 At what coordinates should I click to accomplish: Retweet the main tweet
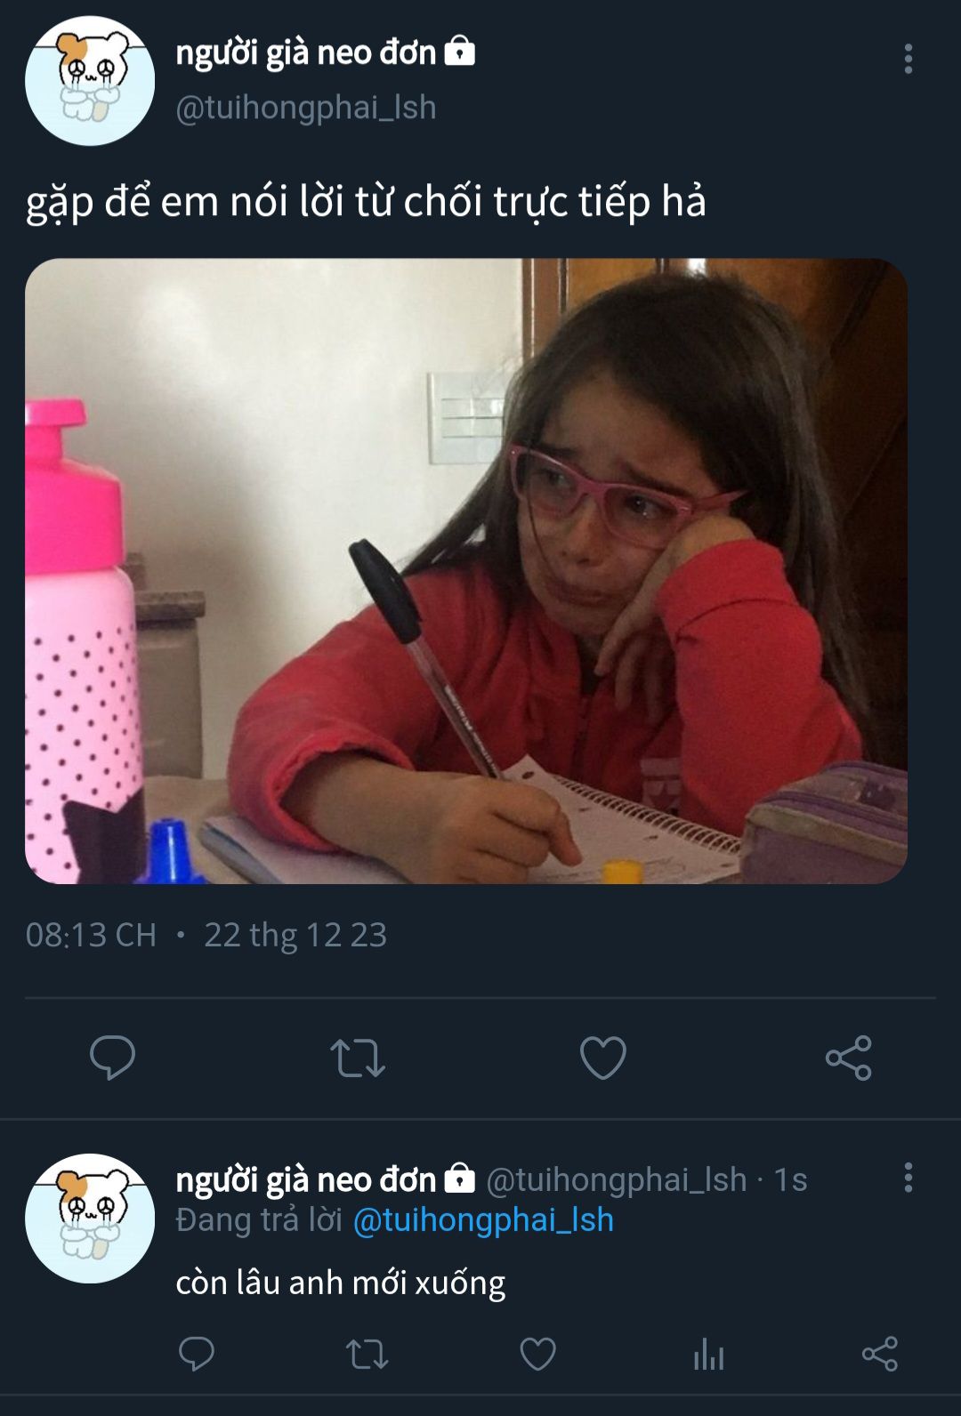pyautogui.click(x=357, y=1058)
